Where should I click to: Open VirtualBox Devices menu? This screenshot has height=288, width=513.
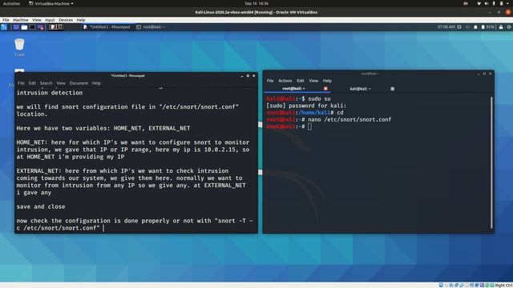pyautogui.click(x=66, y=20)
